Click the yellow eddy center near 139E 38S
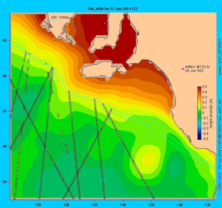The width and height of the screenshot is (222, 208). tap(148, 159)
